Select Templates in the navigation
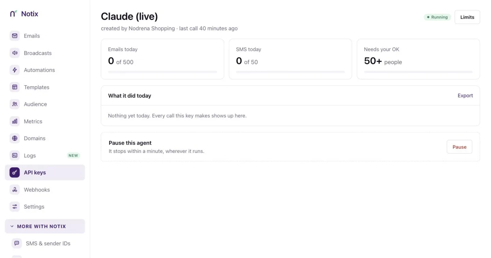Viewport: 491px width, 258px height. [45, 87]
